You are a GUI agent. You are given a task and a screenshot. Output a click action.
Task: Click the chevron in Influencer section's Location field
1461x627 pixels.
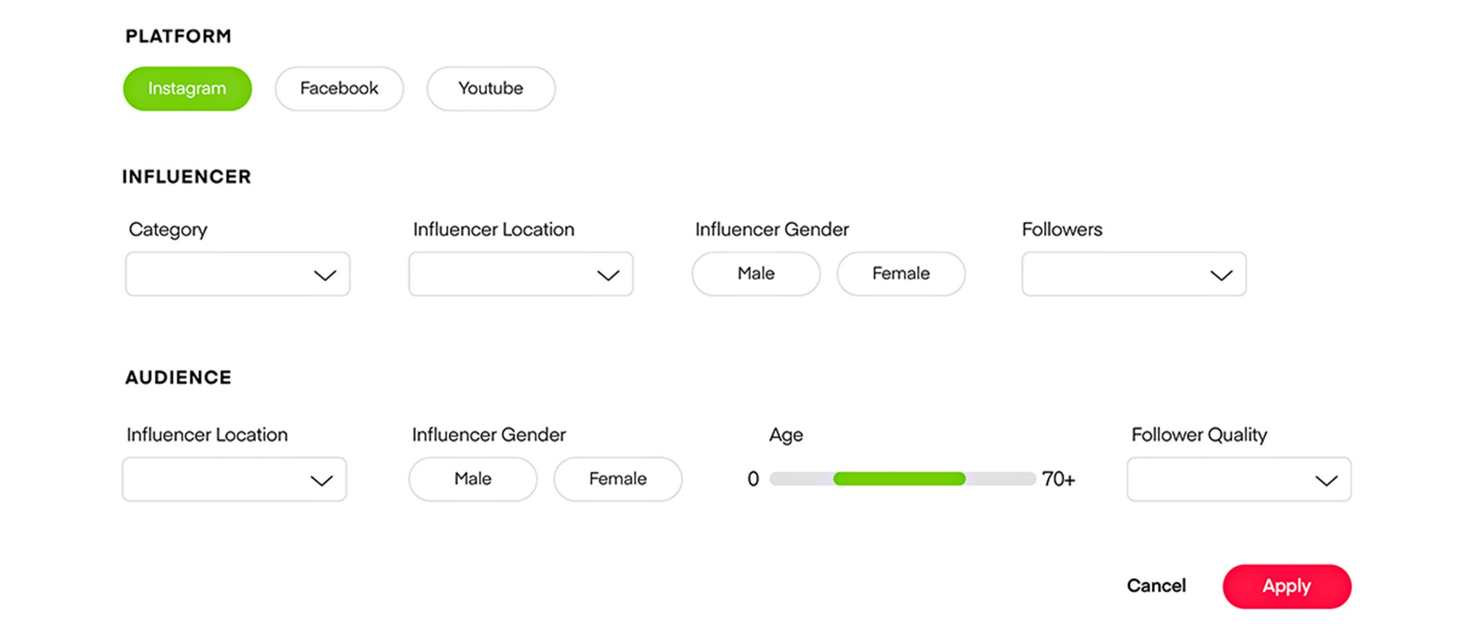[608, 275]
